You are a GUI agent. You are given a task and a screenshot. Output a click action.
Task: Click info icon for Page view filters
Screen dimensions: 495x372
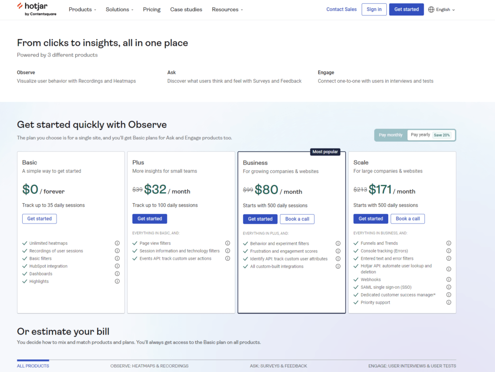click(228, 243)
